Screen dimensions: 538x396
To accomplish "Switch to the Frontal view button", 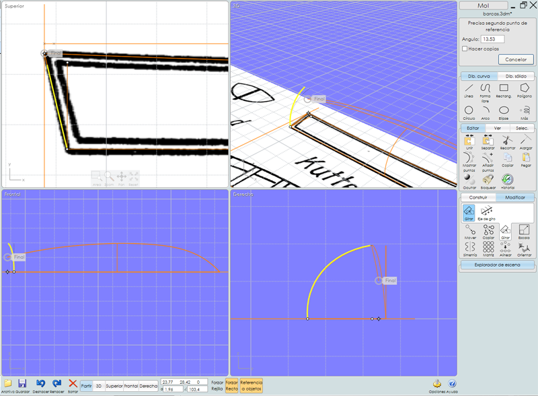I will coord(131,386).
